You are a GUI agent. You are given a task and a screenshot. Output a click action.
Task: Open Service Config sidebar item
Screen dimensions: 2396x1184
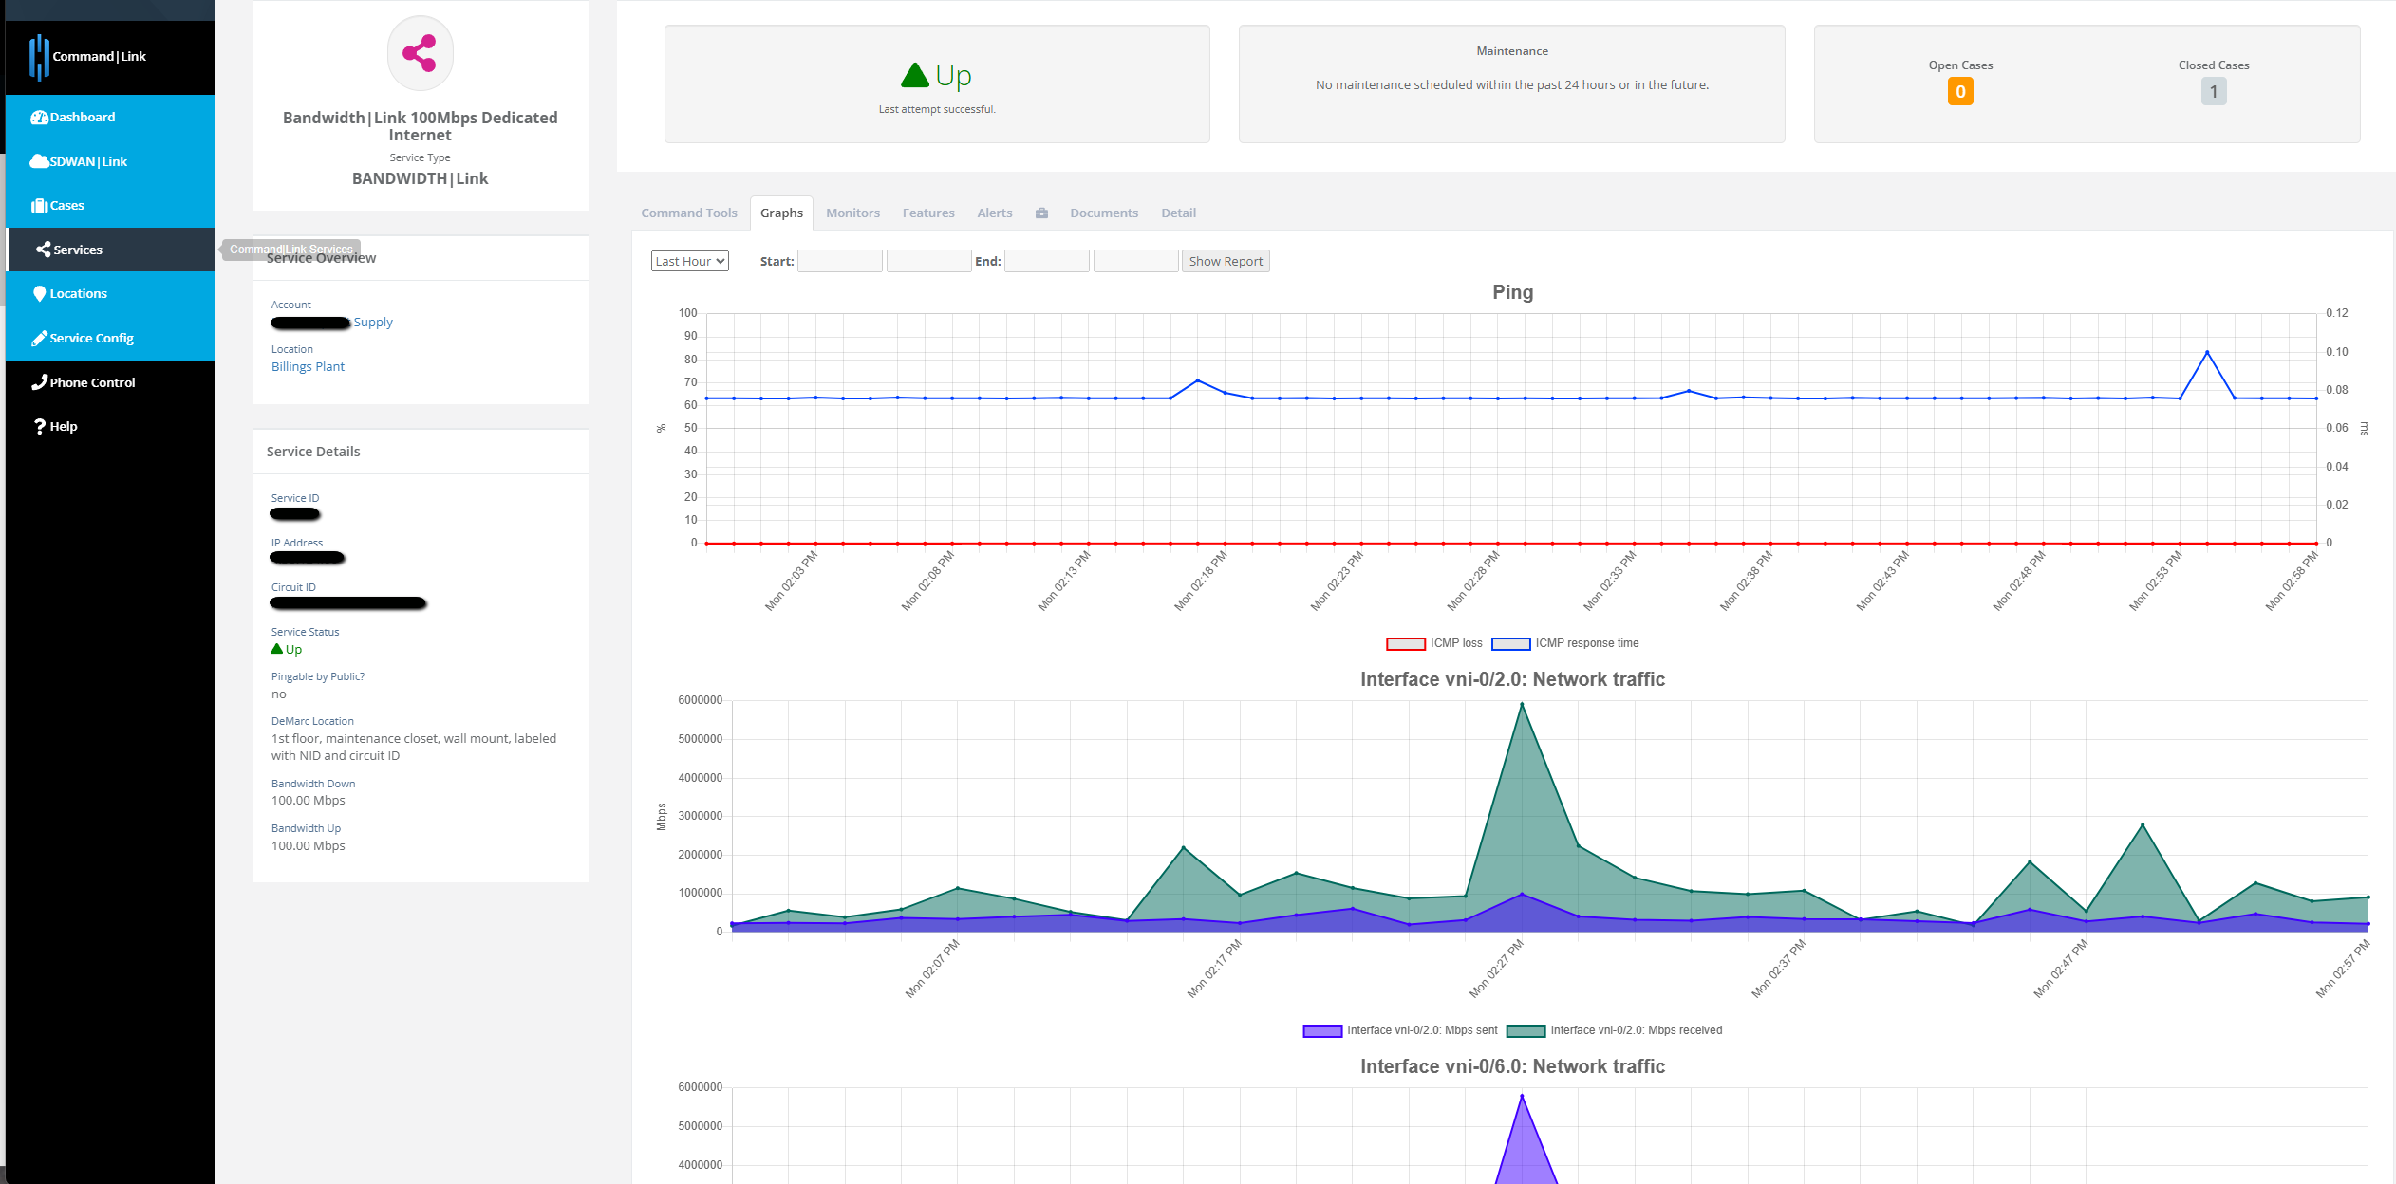pos(110,338)
